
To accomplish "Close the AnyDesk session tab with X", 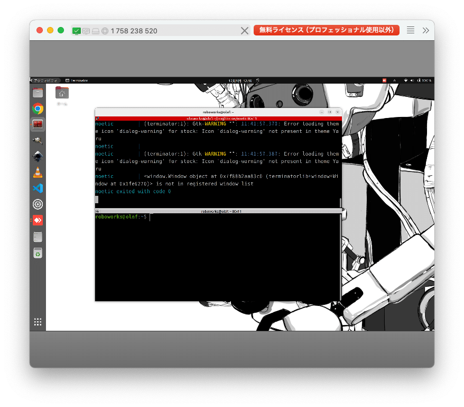I will pos(245,31).
